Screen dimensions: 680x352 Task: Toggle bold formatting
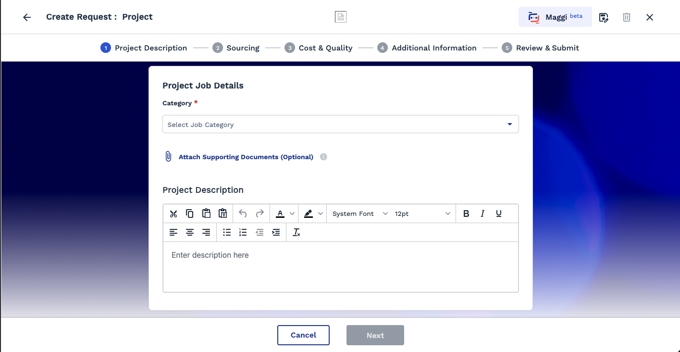466,214
